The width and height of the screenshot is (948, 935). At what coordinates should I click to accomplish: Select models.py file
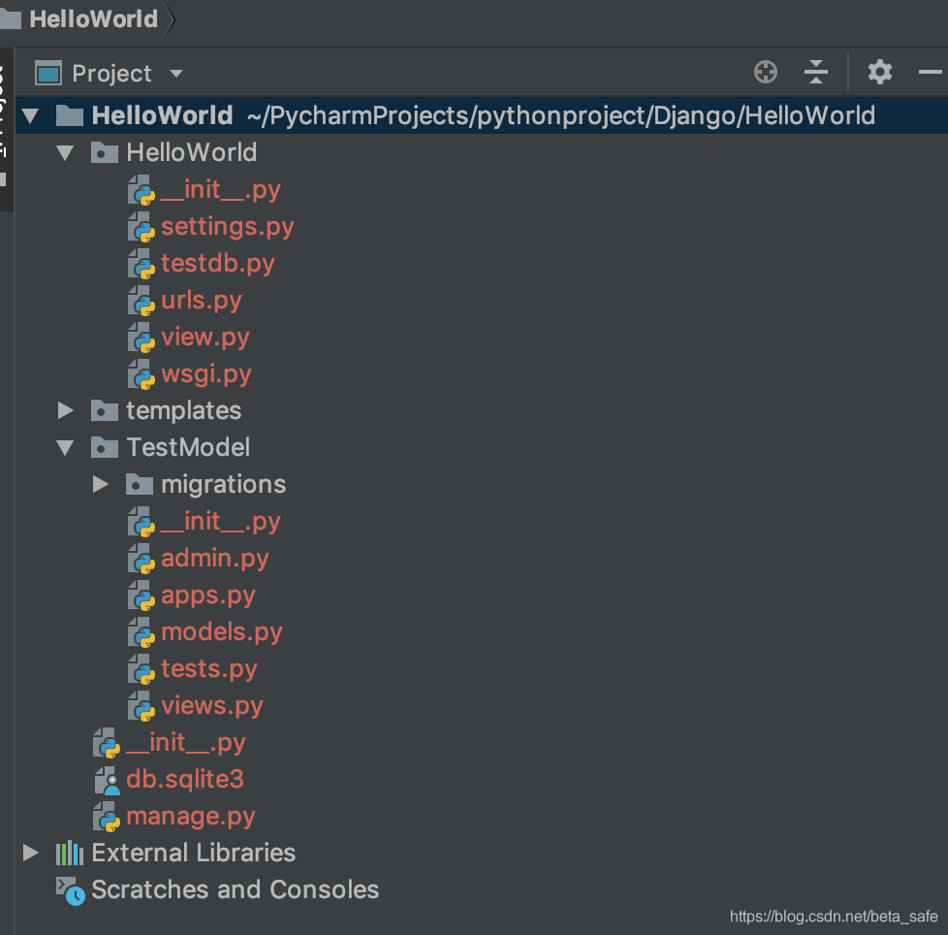(221, 632)
